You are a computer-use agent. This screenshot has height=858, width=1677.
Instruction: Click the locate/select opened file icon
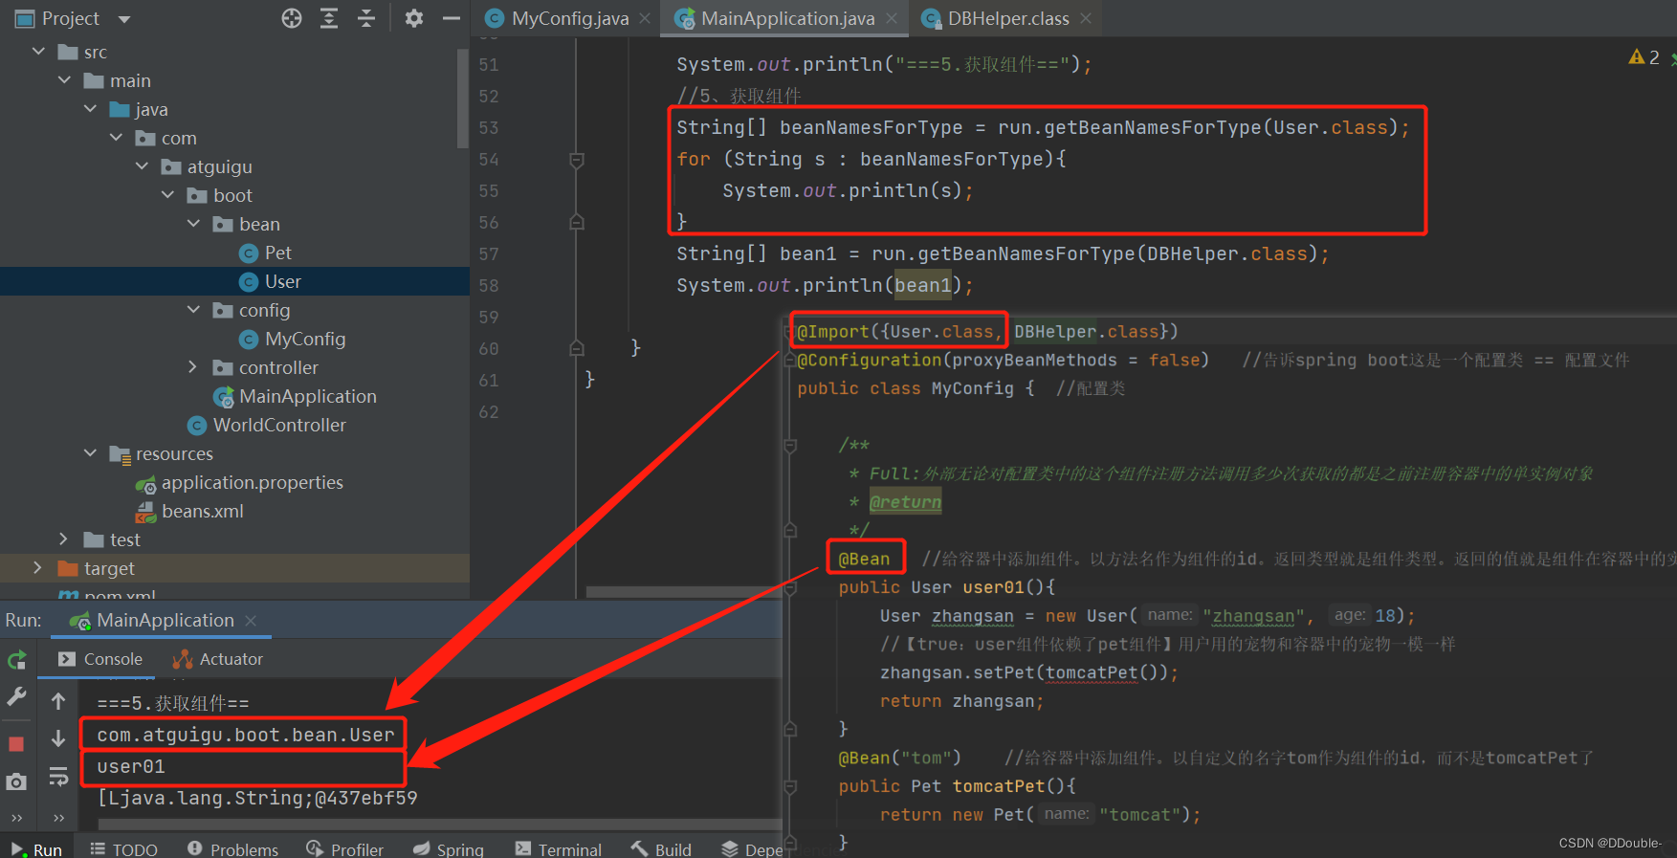click(x=292, y=18)
